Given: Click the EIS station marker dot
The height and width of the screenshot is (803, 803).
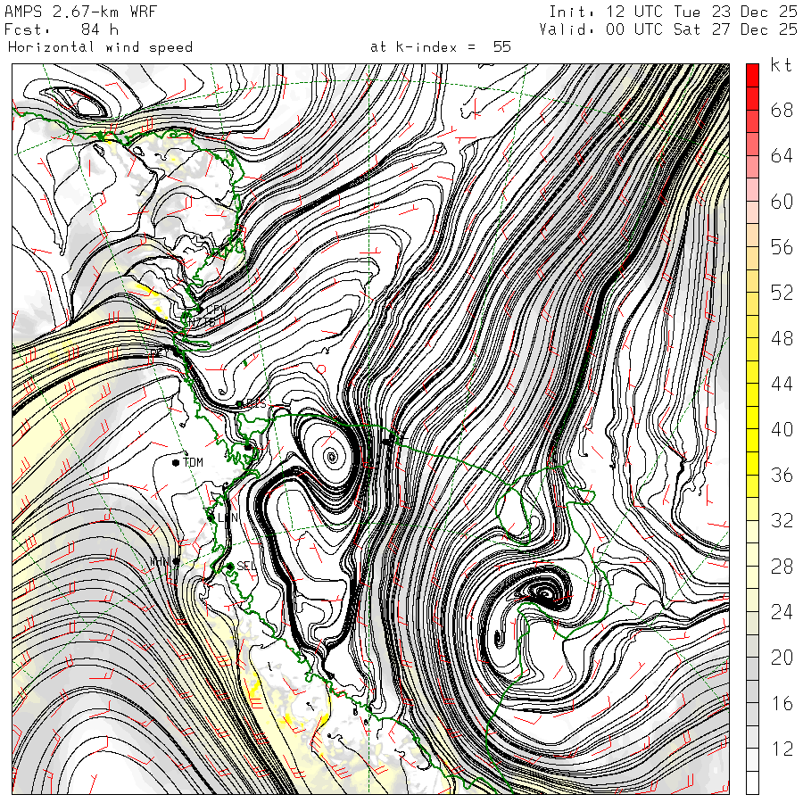Looking at the screenshot, I should (x=240, y=404).
